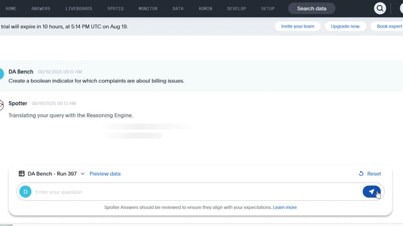Click the Spotter avatar icon

click(1, 105)
